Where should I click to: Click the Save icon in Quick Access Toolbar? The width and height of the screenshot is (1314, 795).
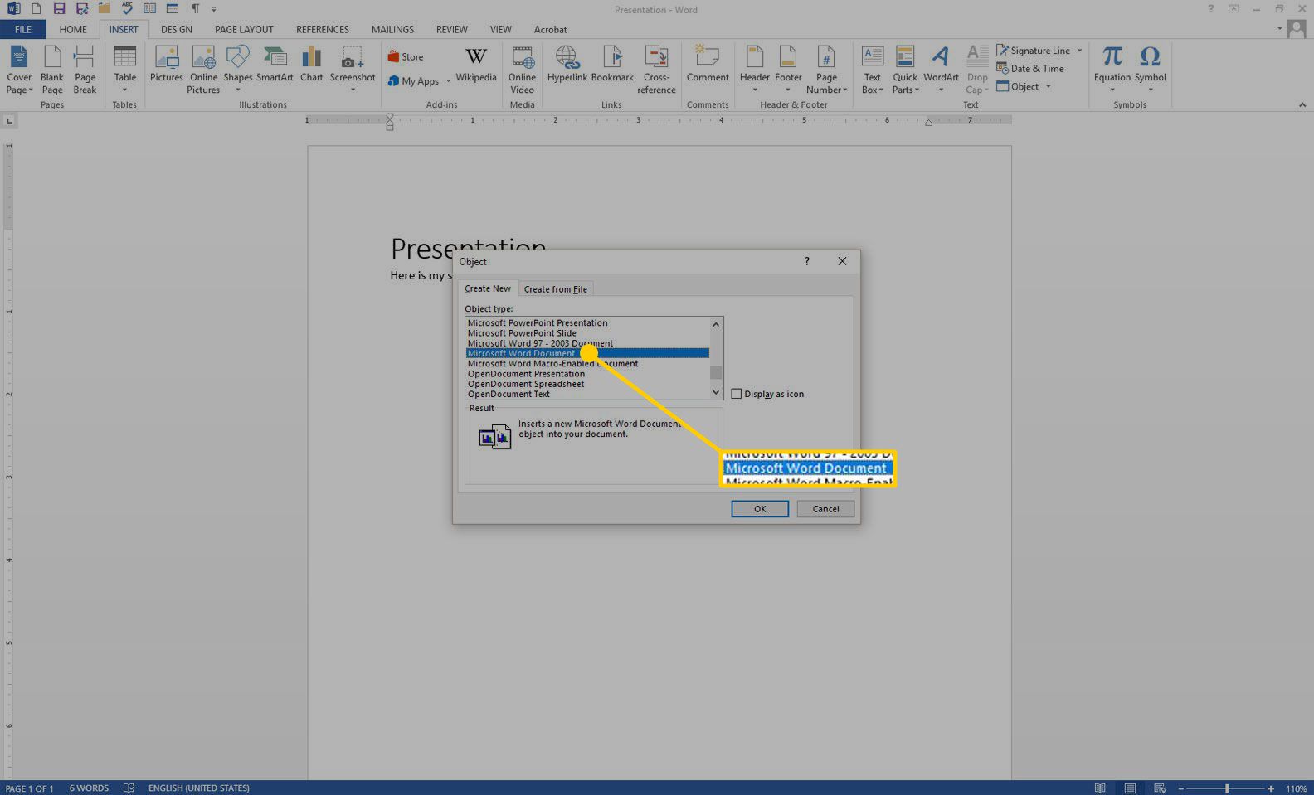(x=59, y=9)
